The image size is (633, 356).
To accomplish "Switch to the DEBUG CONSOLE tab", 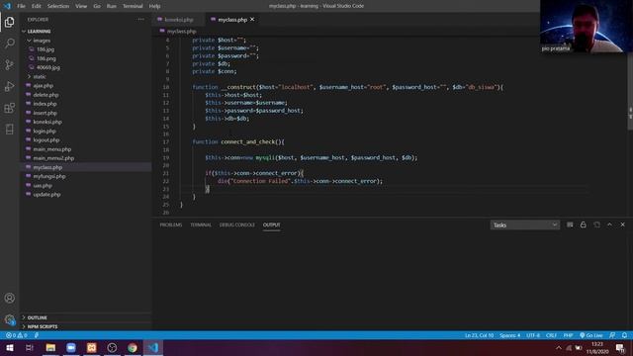I will pos(237,224).
